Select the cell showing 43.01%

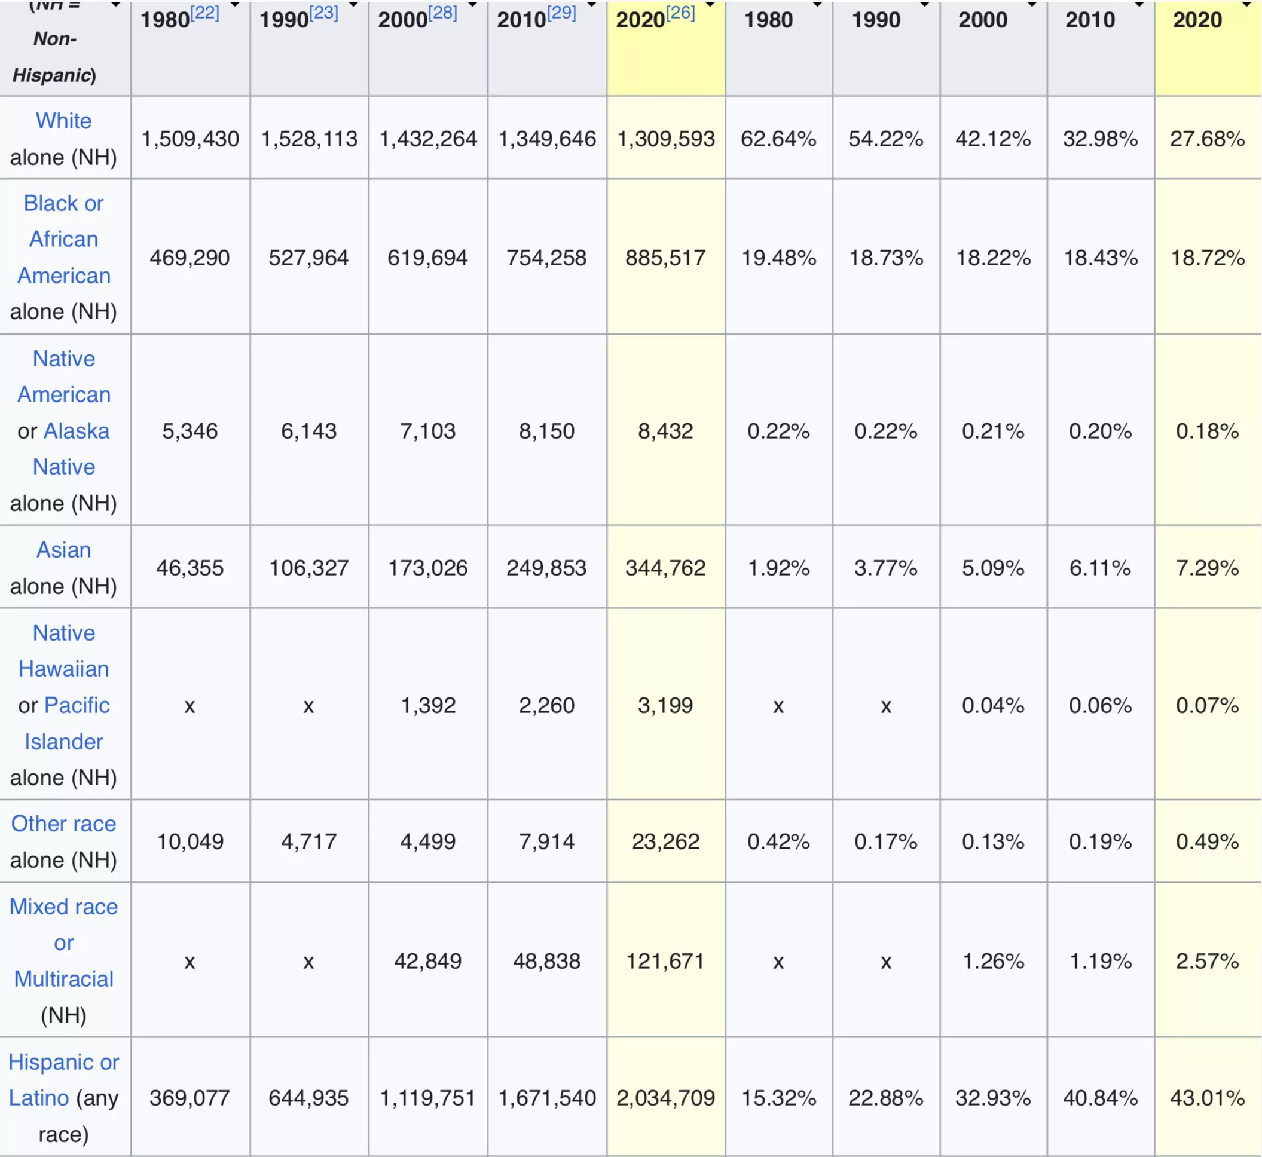tap(1208, 1097)
